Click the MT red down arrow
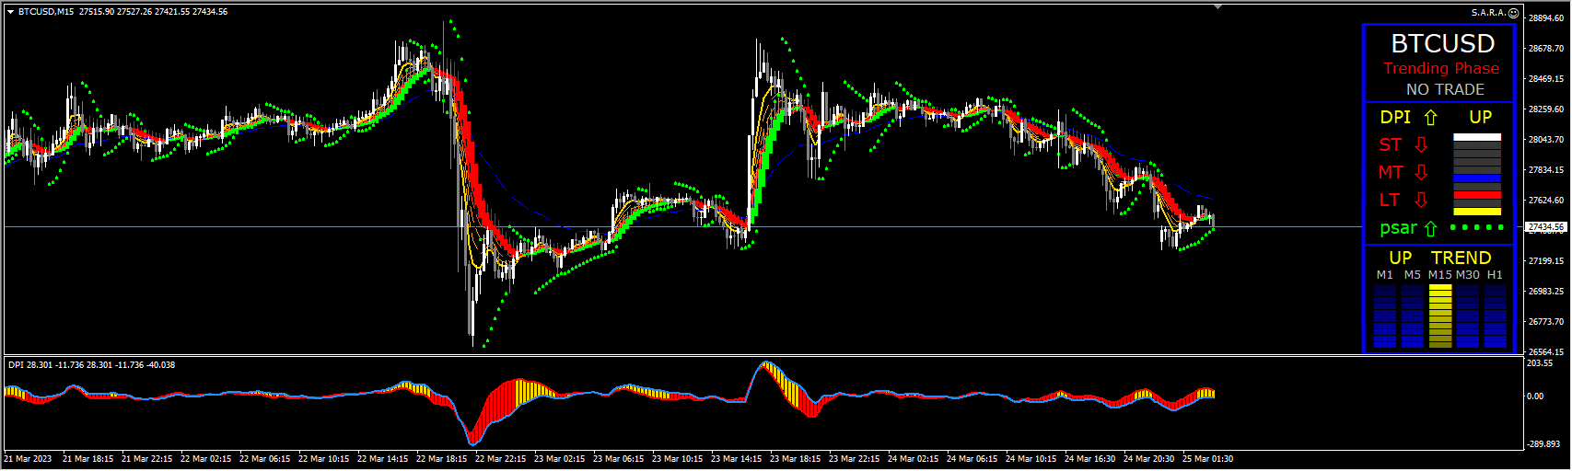The image size is (1572, 471). (x=1421, y=173)
